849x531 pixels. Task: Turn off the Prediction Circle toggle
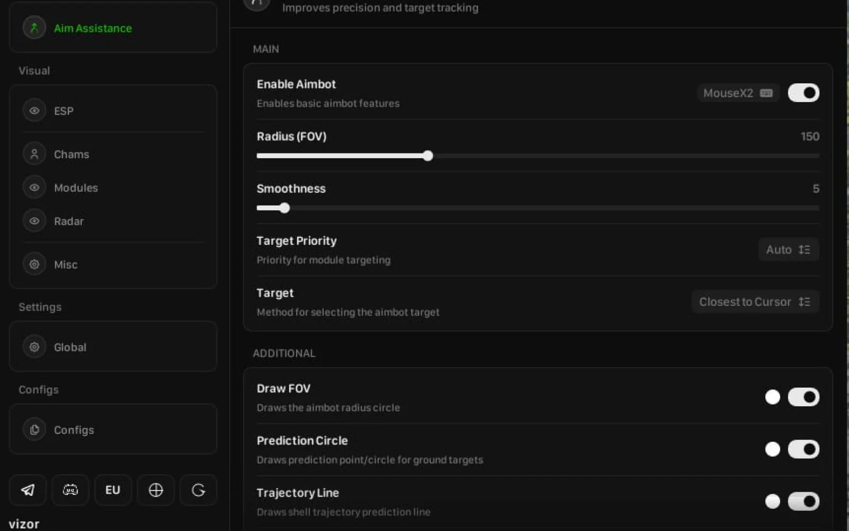[x=803, y=449]
